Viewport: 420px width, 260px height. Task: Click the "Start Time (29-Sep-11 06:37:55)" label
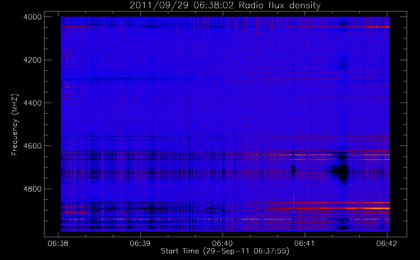pyautogui.click(x=225, y=251)
